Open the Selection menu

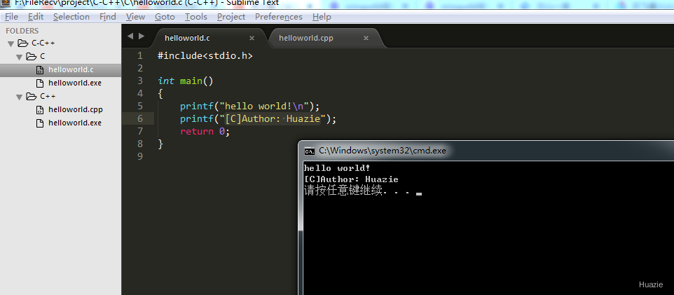[x=71, y=17]
